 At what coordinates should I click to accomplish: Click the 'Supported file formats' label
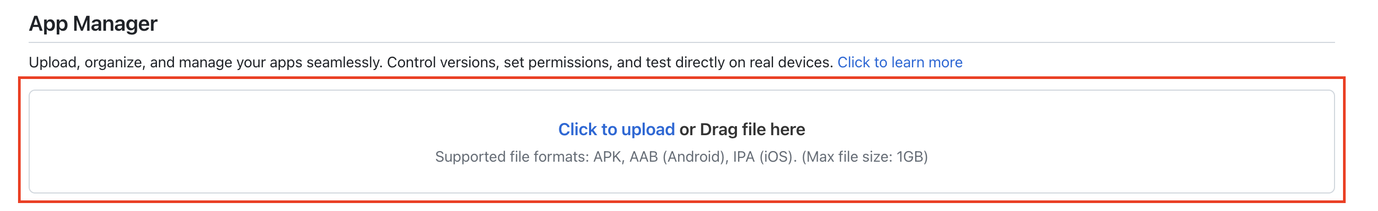[512, 157]
